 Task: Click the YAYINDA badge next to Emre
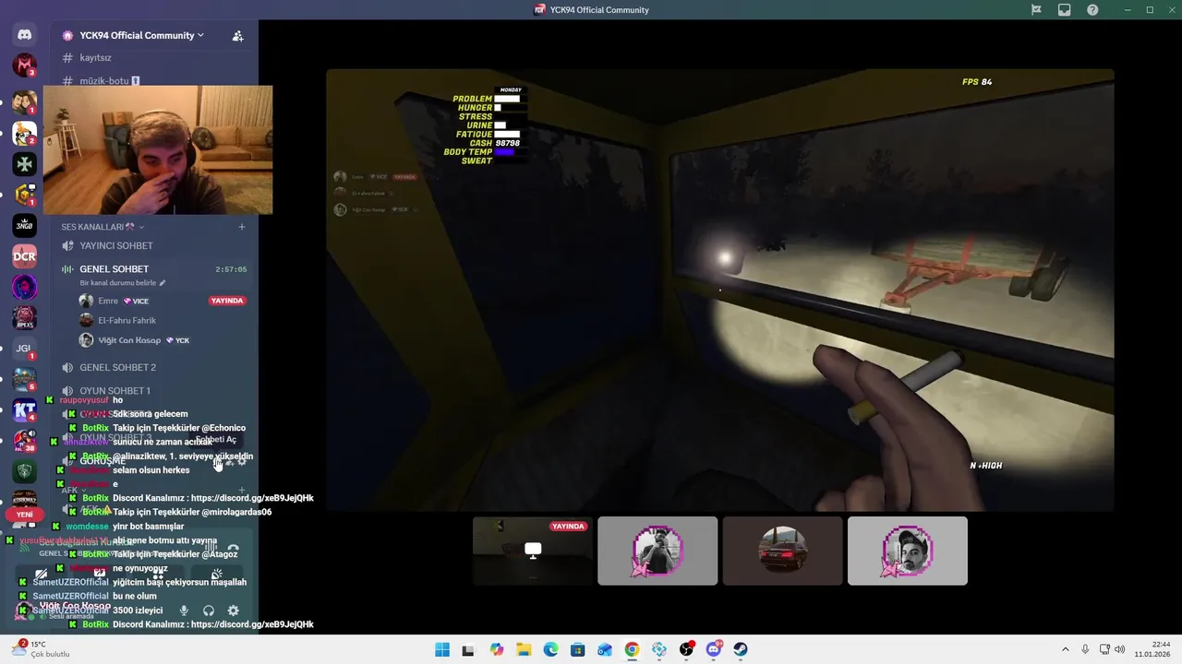point(227,301)
